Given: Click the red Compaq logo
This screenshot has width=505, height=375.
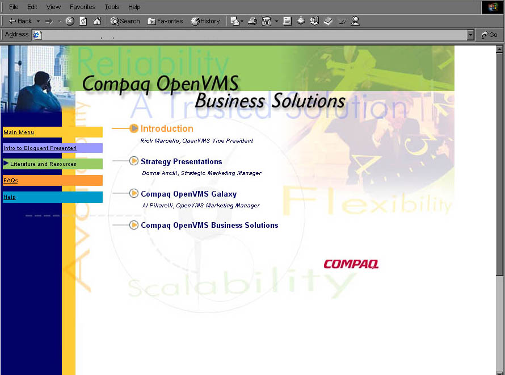Looking at the screenshot, I should pos(351,264).
